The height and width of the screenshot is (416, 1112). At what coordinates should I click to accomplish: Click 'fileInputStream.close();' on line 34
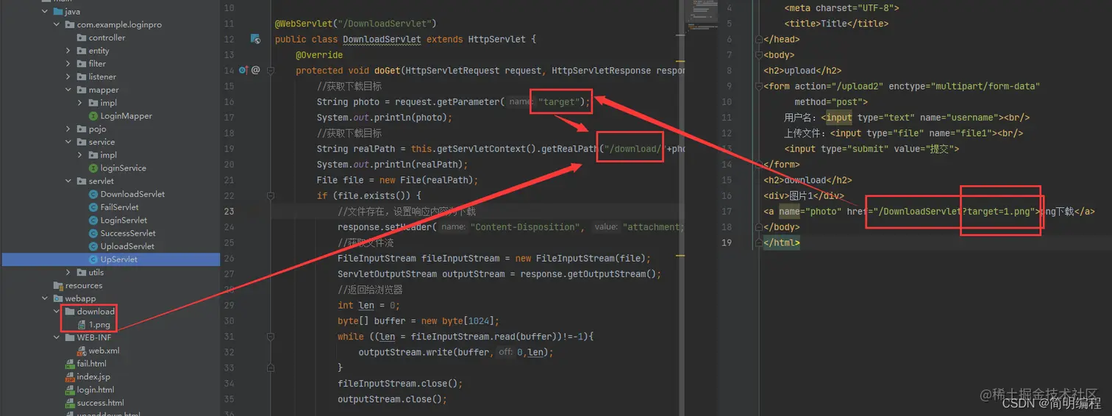coord(400,384)
